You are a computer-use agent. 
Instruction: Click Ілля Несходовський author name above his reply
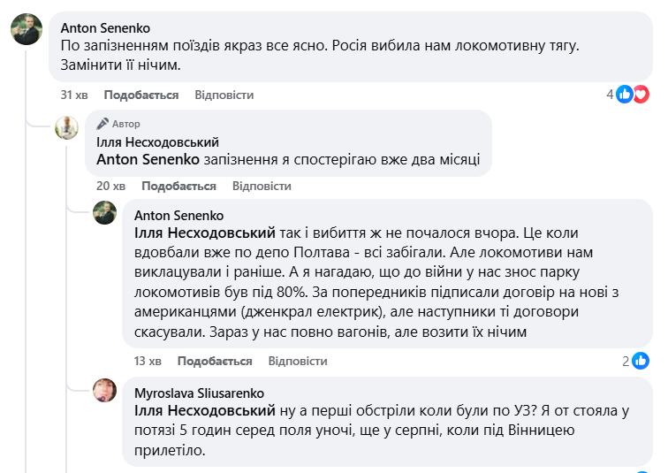[x=157, y=141]
